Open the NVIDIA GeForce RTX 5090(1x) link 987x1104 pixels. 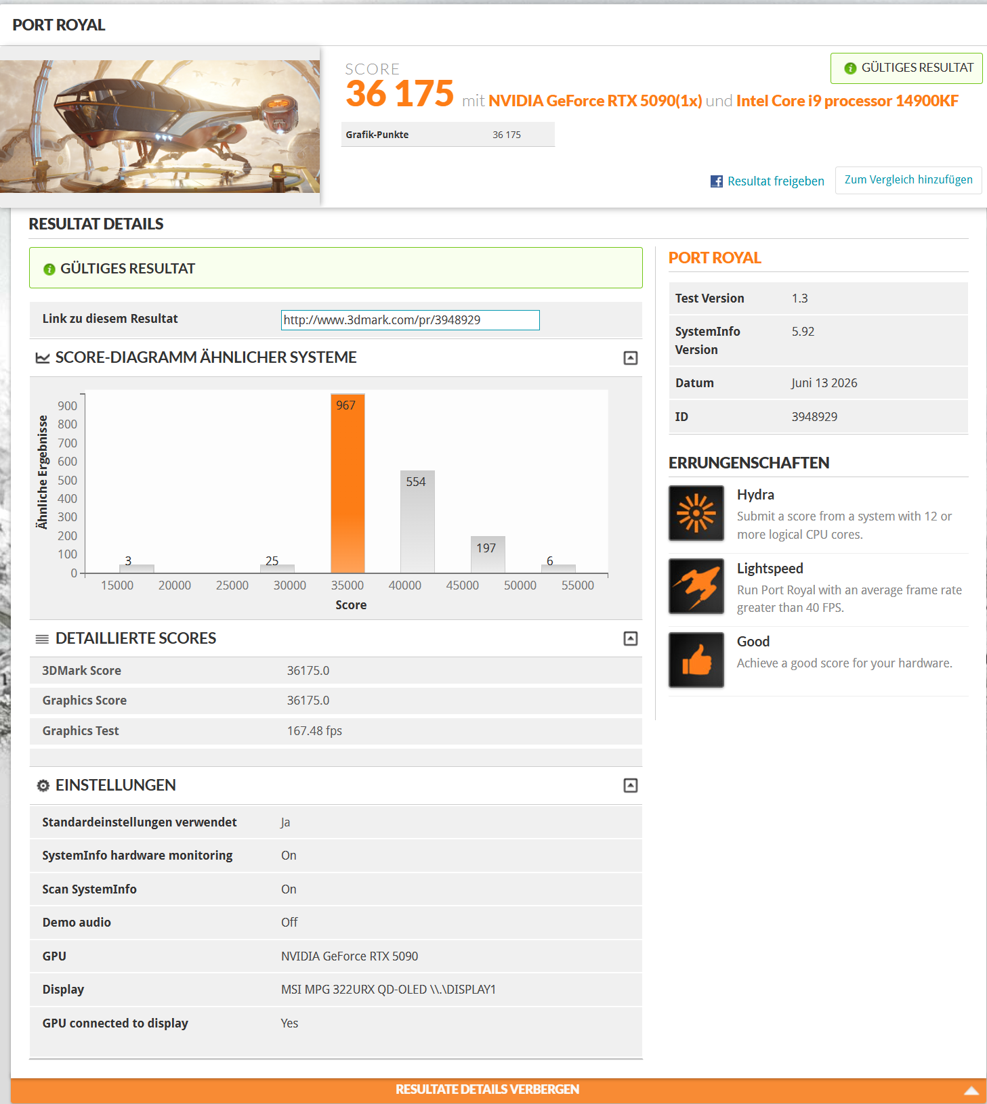[x=595, y=101]
